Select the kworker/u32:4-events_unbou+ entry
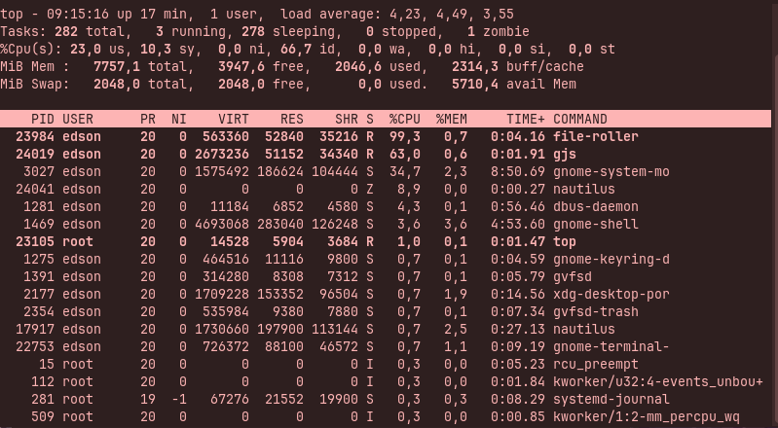 click(x=658, y=382)
